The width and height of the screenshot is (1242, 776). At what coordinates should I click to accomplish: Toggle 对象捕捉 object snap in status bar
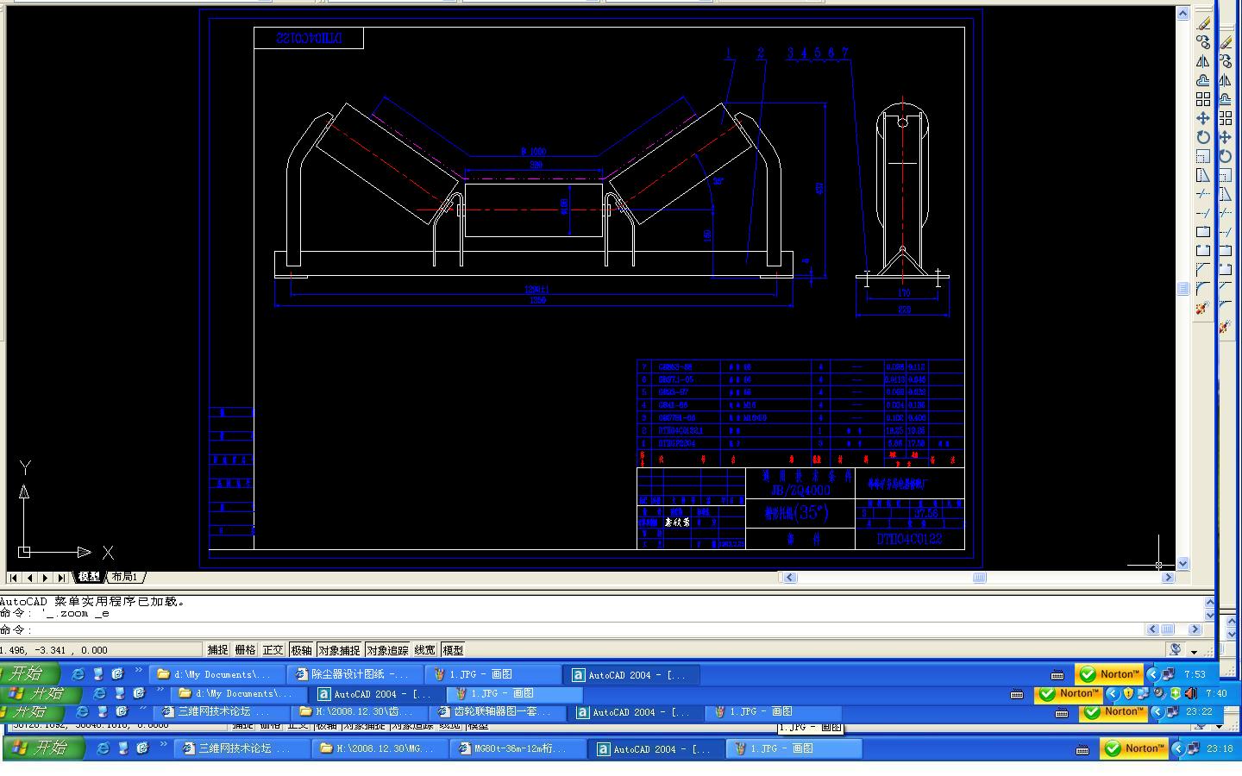[339, 650]
